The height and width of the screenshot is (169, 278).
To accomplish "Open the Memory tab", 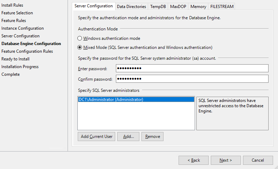I will point(198,7).
